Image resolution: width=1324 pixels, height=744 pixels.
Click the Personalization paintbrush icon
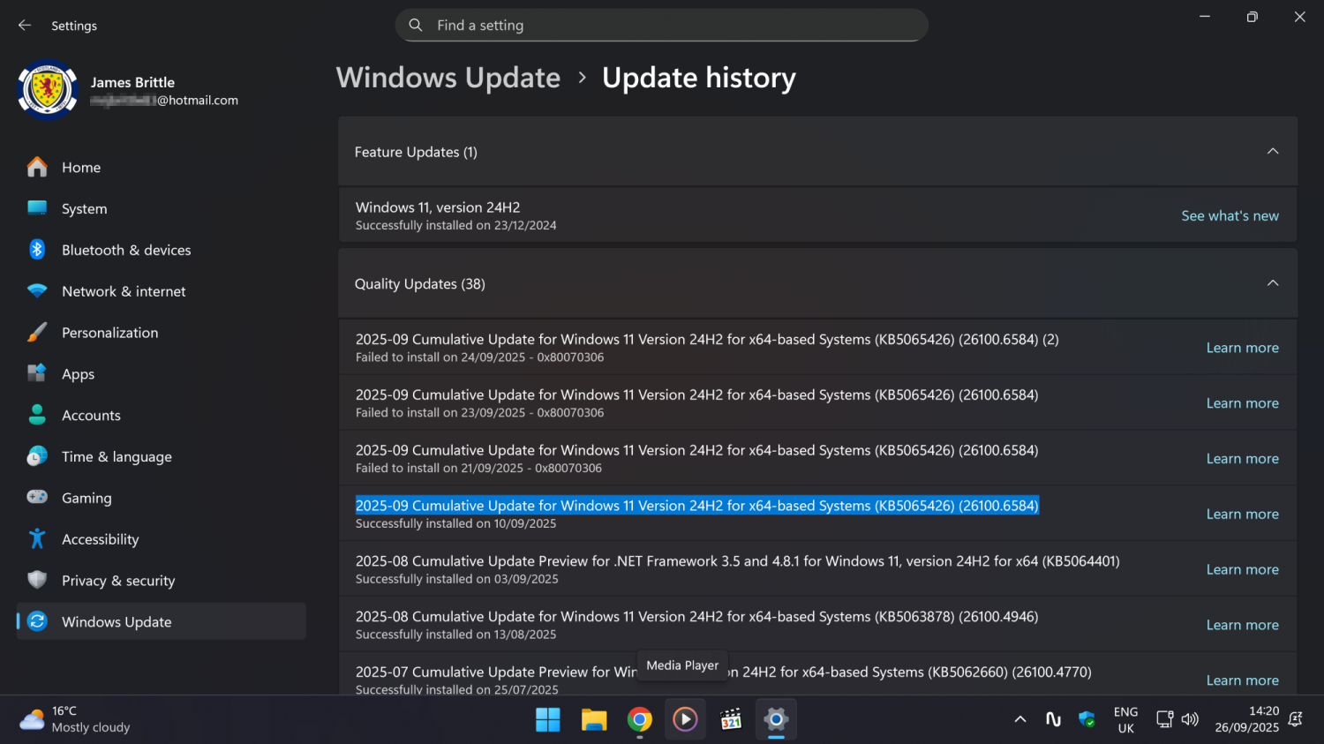[37, 333]
